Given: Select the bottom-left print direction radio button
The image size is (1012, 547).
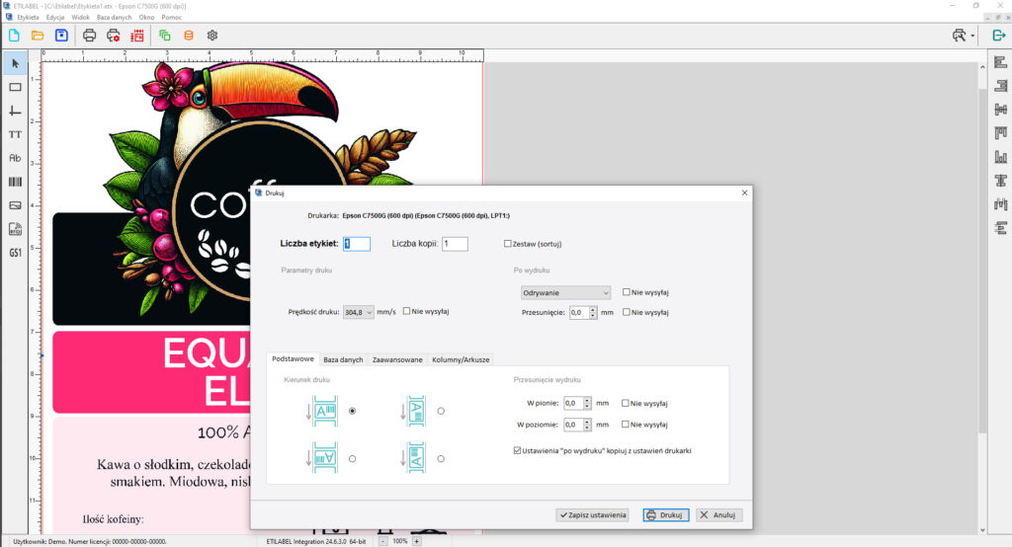Looking at the screenshot, I should 353,458.
